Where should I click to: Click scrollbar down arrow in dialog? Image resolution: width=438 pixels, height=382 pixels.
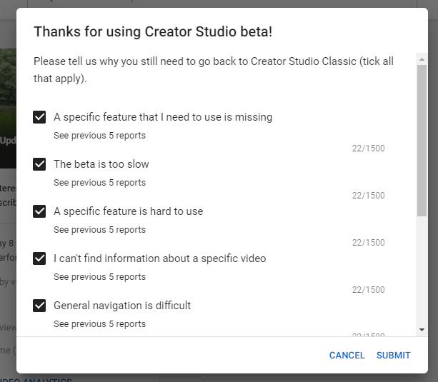(x=422, y=330)
